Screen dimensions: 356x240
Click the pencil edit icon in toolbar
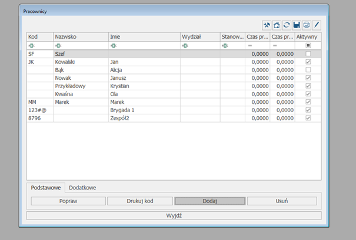pos(317,25)
